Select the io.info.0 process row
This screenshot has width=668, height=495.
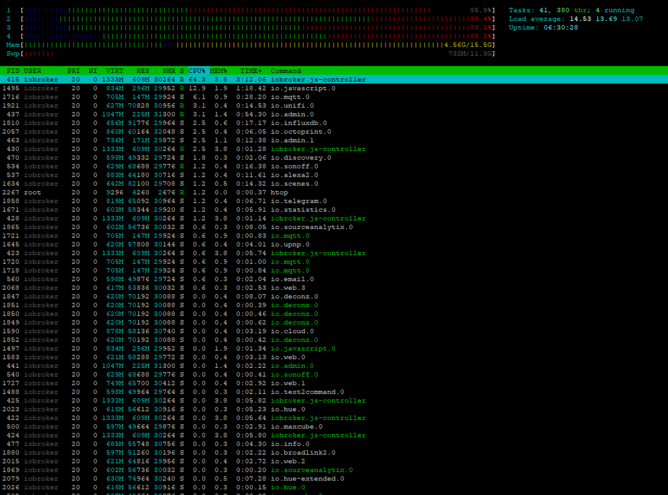(334, 444)
